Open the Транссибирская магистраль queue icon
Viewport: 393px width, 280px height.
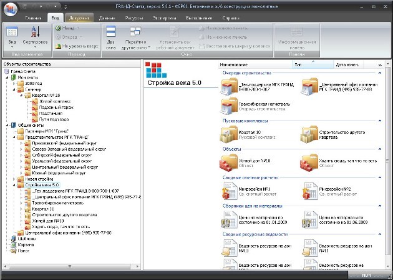click(x=228, y=106)
